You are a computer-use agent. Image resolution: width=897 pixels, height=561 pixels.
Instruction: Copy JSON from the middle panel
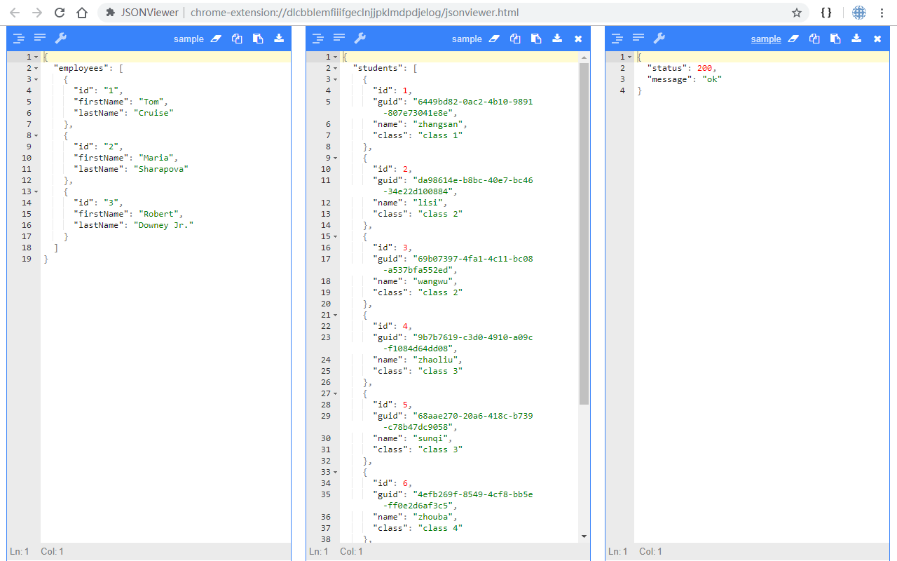click(x=515, y=39)
